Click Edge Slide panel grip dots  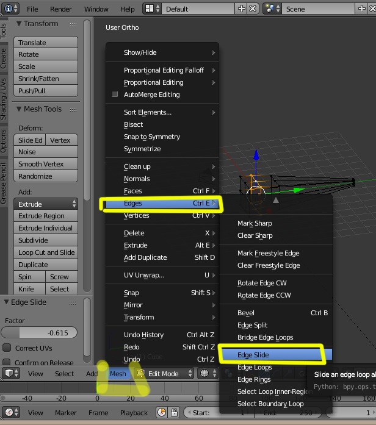tap(73, 303)
